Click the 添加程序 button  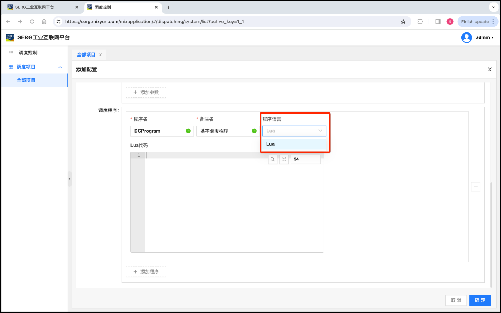tap(146, 272)
